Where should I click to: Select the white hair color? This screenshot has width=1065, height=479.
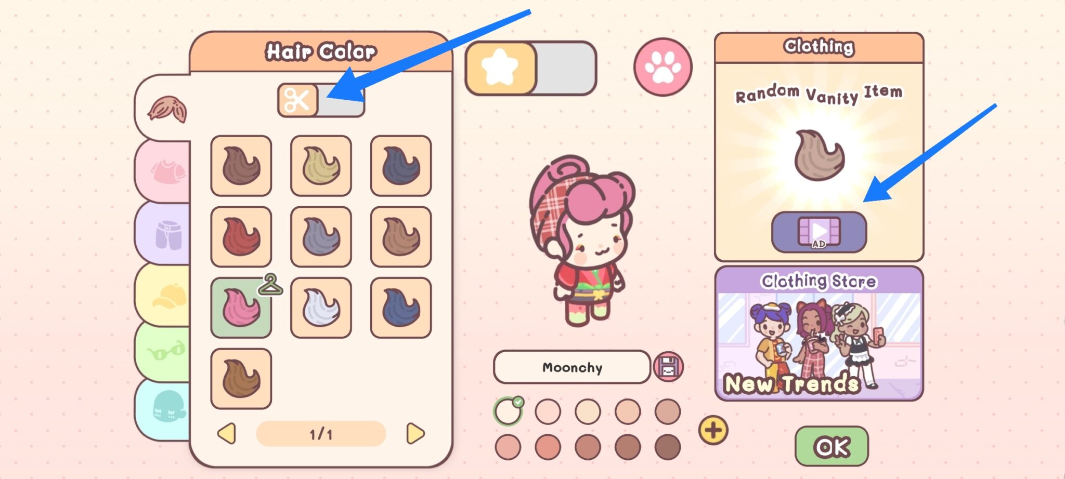[321, 308]
